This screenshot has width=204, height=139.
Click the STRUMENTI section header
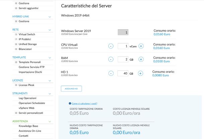pyautogui.click(x=20, y=93)
